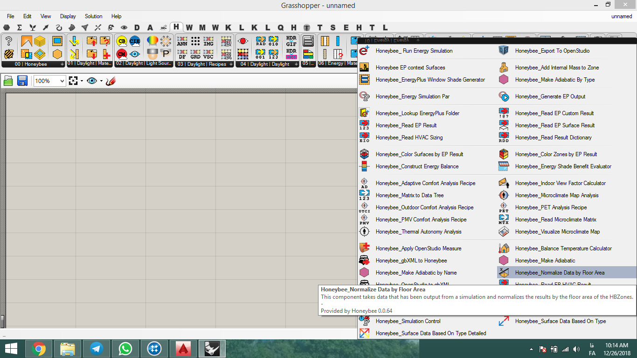Screen dimensions: 637x358
Task: Expand the arrow beside the preview eye
Action: point(101,81)
